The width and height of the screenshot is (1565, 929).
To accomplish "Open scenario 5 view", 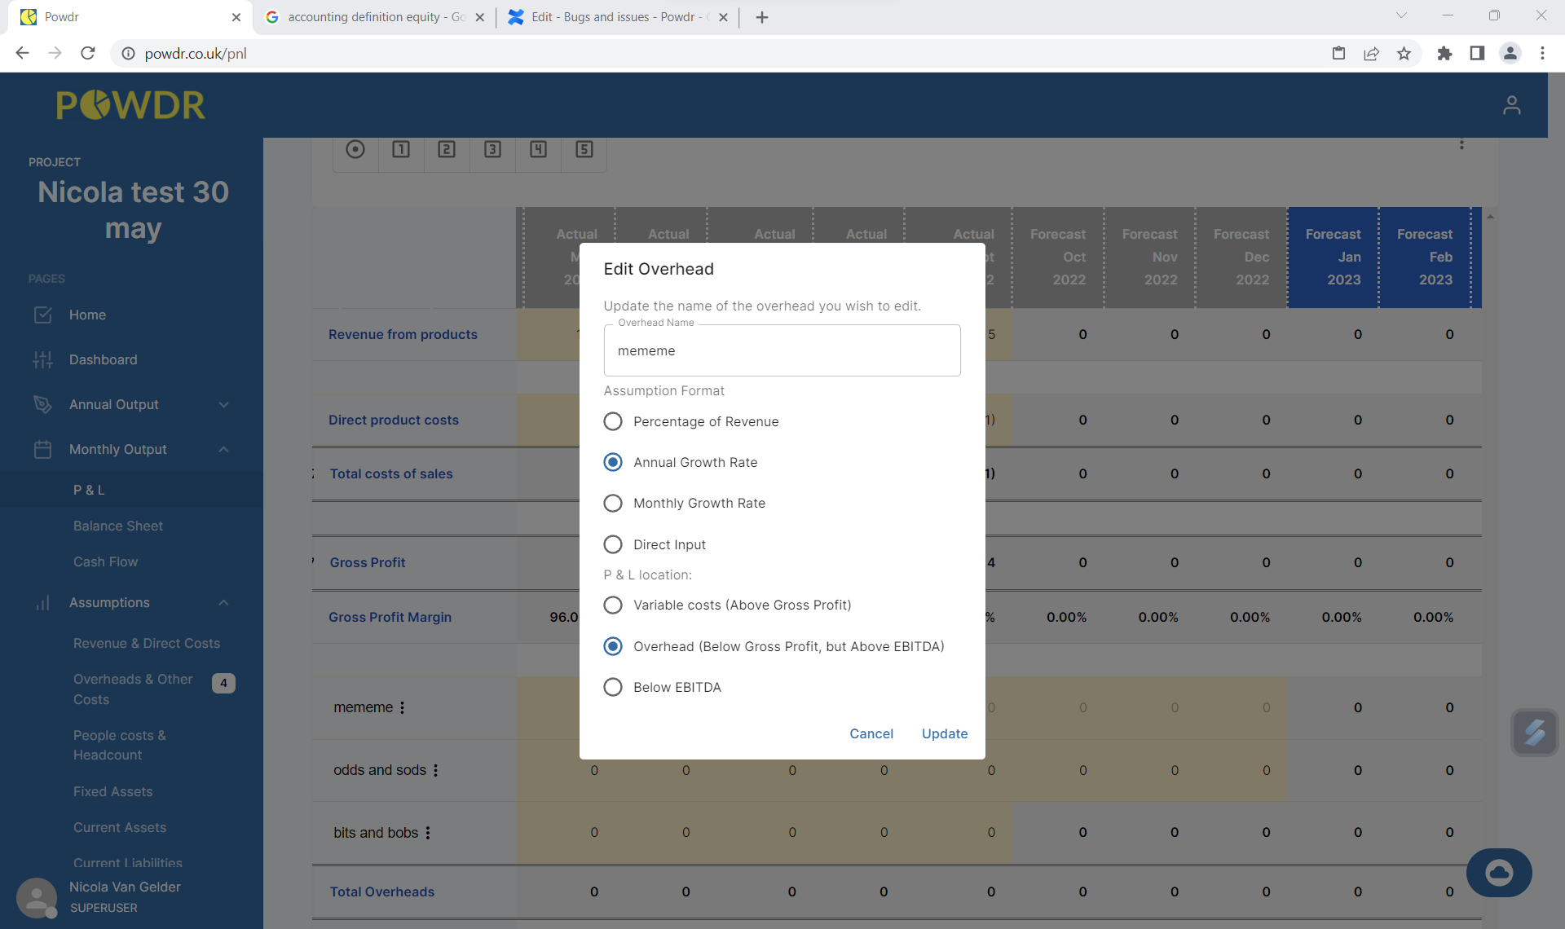I will click(583, 149).
